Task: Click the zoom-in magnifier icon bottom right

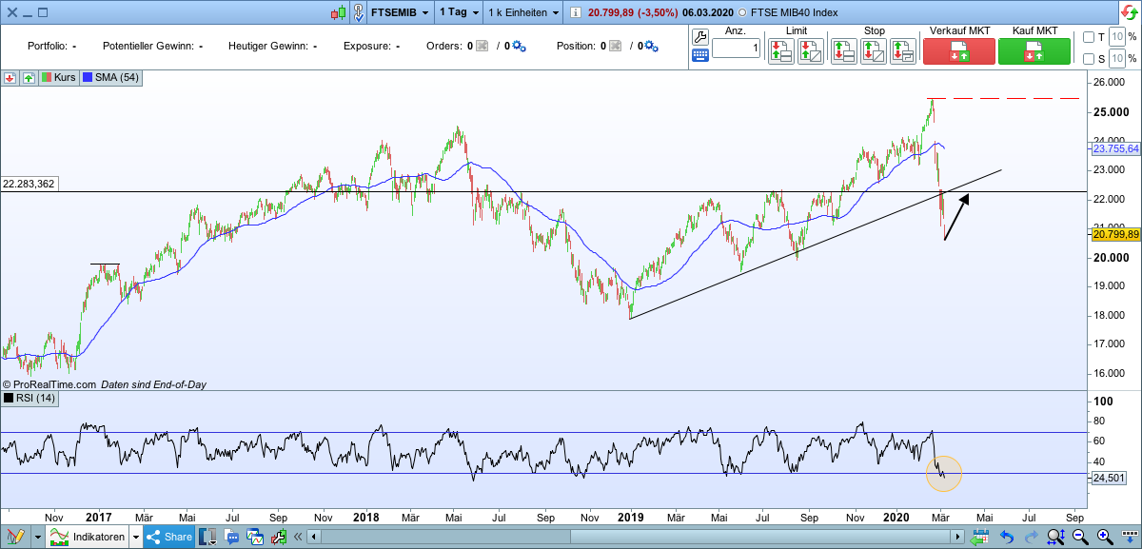Action: 1103,536
